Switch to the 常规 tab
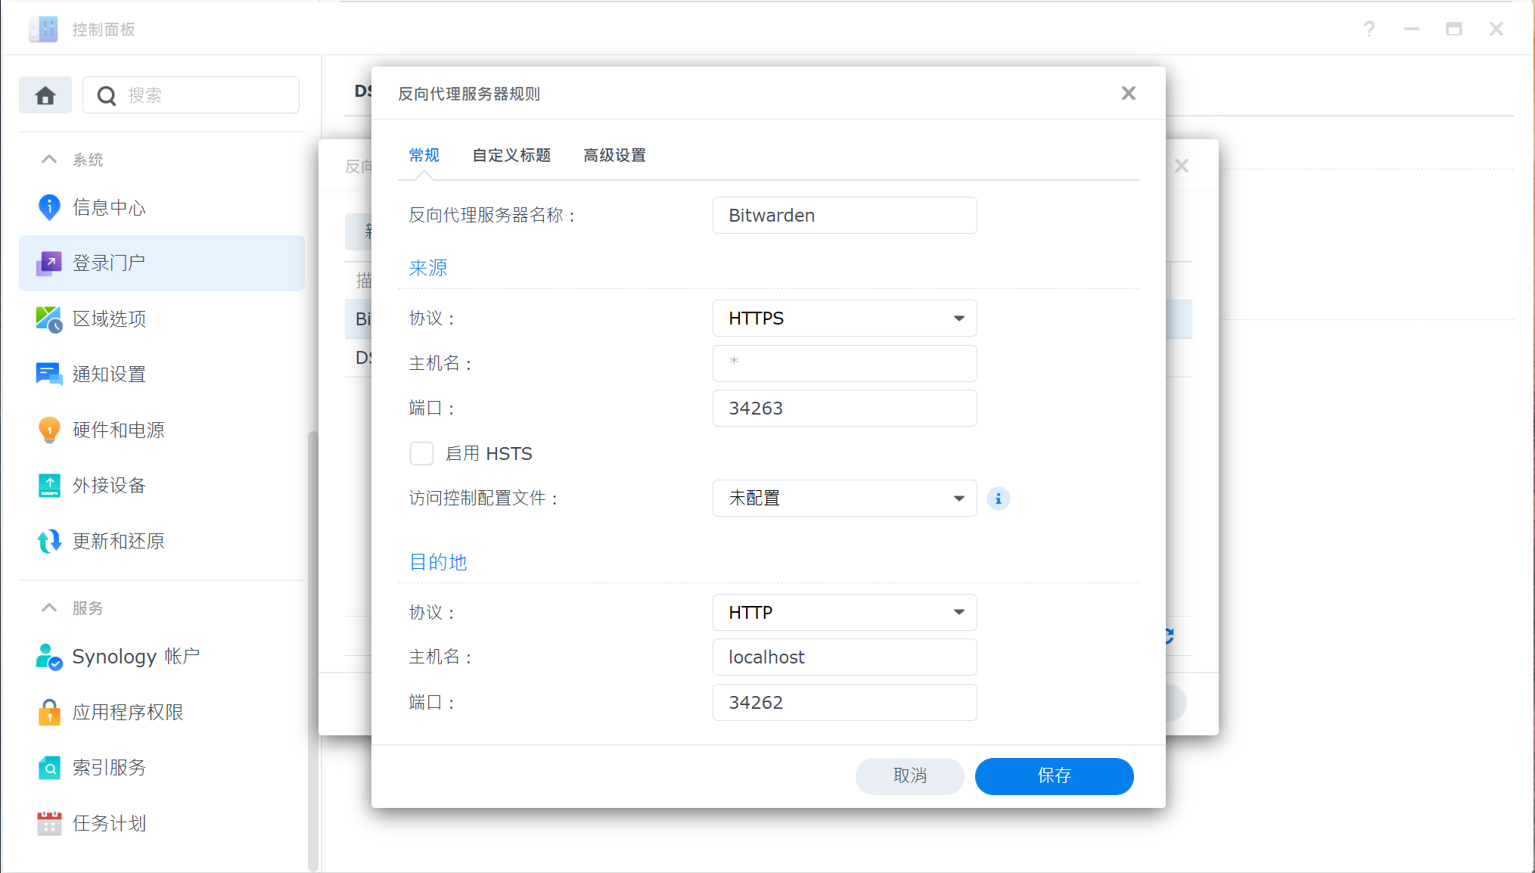The width and height of the screenshot is (1535, 873). pos(424,155)
